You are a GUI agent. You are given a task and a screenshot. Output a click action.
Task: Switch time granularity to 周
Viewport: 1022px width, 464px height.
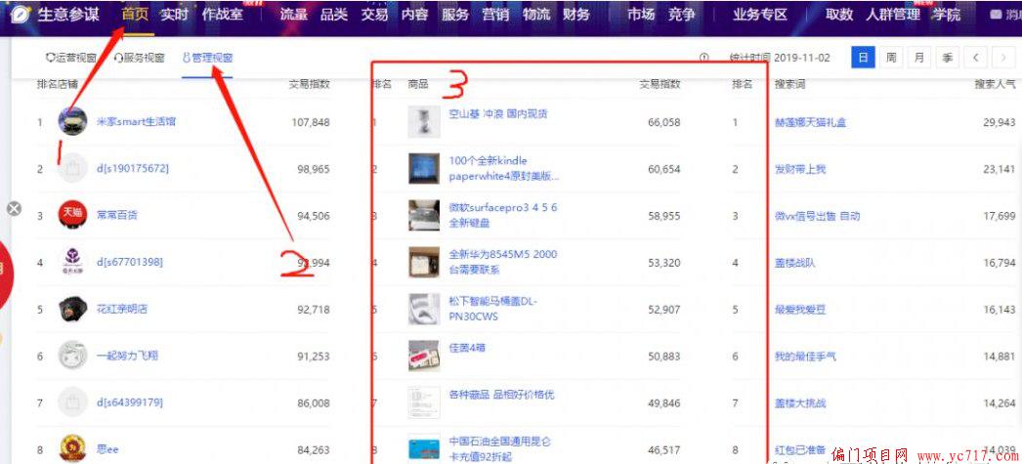pyautogui.click(x=890, y=58)
